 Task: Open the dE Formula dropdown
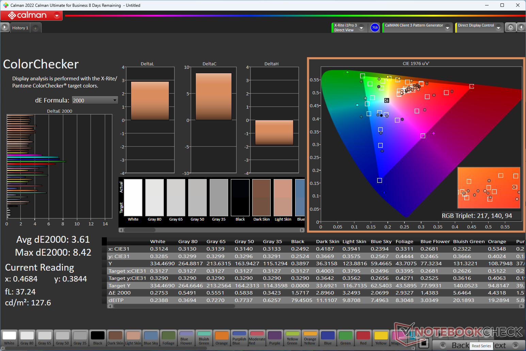[x=95, y=100]
